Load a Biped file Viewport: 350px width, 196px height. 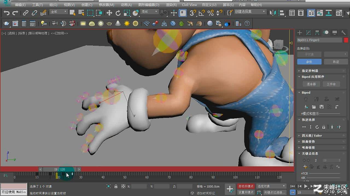[314, 107]
